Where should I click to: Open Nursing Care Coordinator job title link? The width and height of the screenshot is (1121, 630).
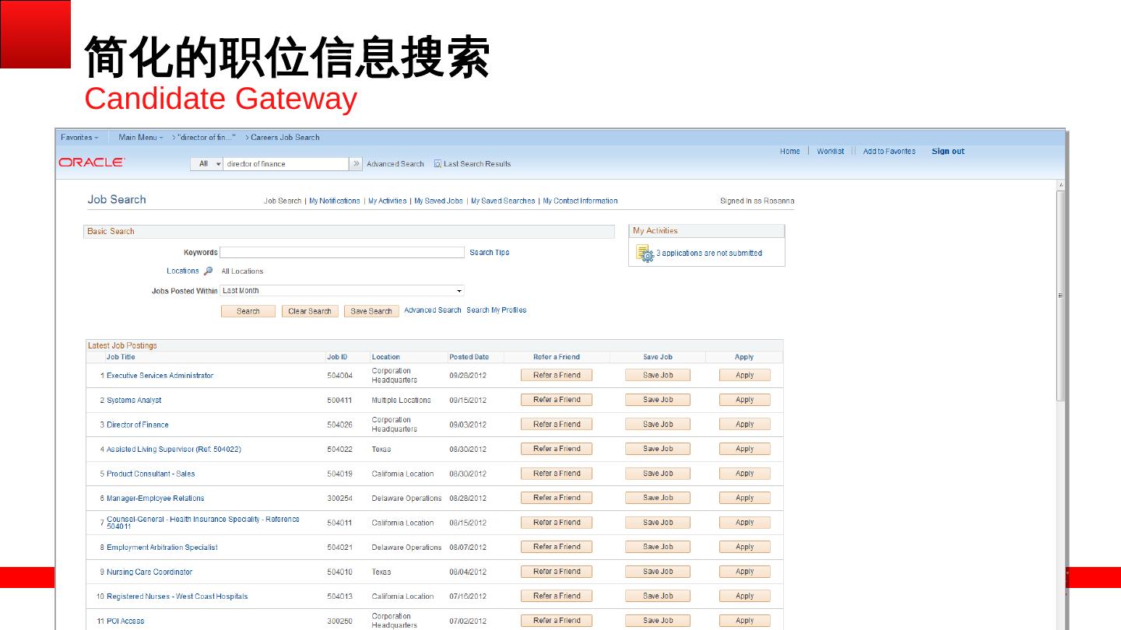coord(149,572)
